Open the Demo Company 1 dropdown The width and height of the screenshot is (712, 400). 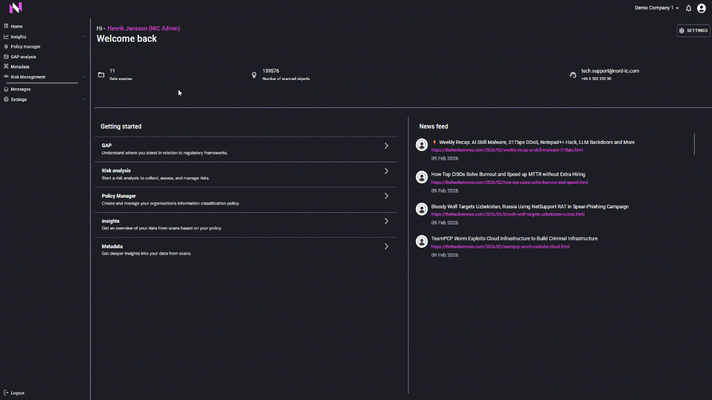click(x=657, y=8)
